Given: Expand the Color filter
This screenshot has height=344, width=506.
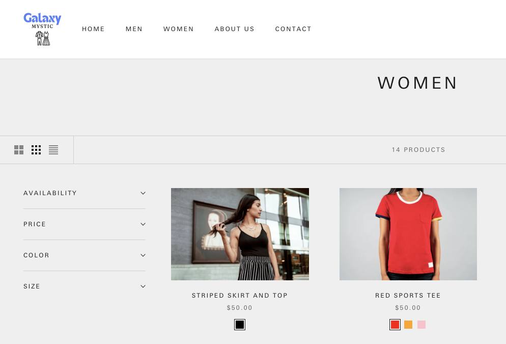Looking at the screenshot, I should click(x=85, y=255).
